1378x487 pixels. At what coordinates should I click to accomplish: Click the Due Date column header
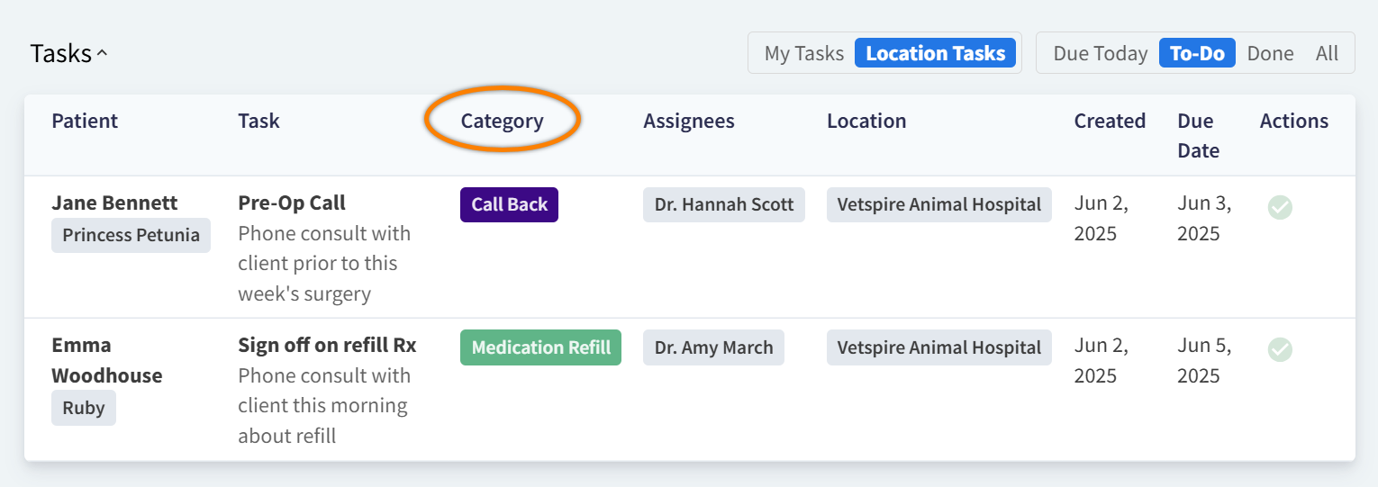click(1198, 135)
